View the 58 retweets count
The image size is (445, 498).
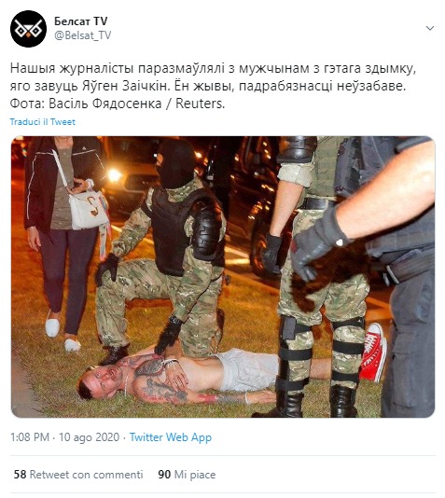coord(20,475)
